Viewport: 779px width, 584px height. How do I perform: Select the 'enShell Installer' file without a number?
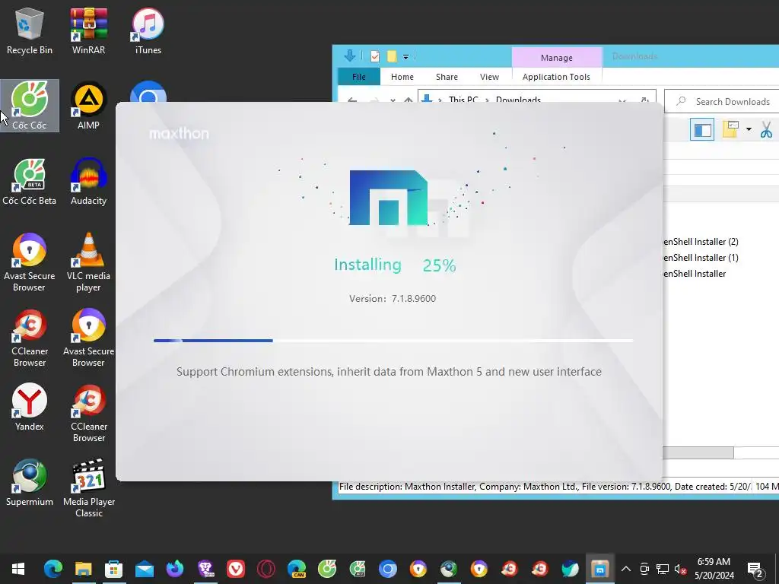695,274
